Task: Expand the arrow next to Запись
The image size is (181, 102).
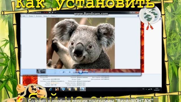Action: point(49,16)
